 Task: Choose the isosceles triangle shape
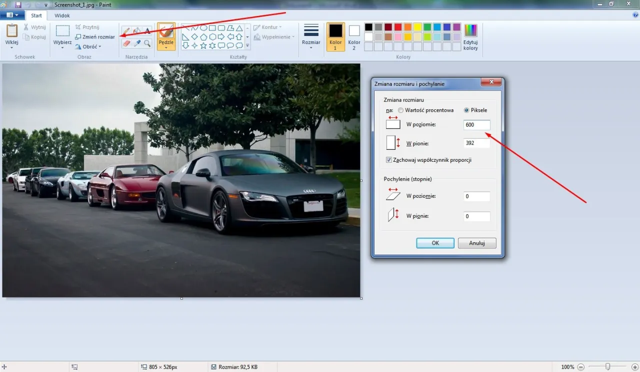(x=239, y=28)
